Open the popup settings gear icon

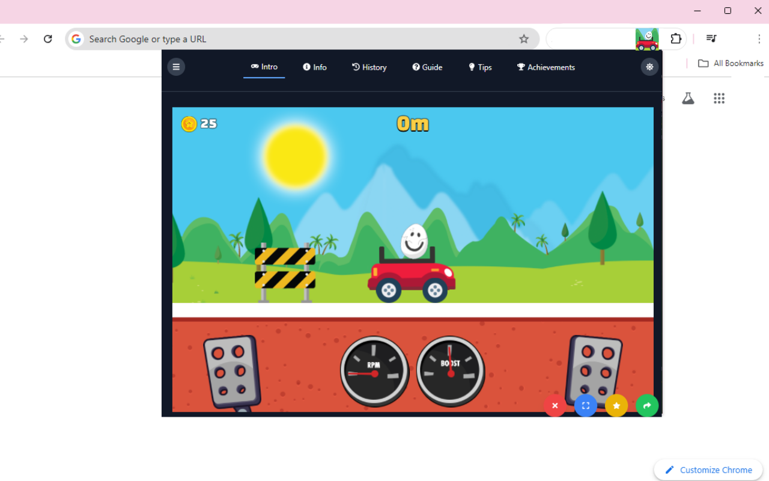point(649,67)
